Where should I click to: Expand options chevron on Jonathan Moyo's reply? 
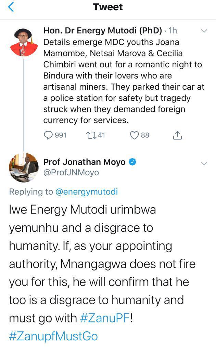coord(204,163)
